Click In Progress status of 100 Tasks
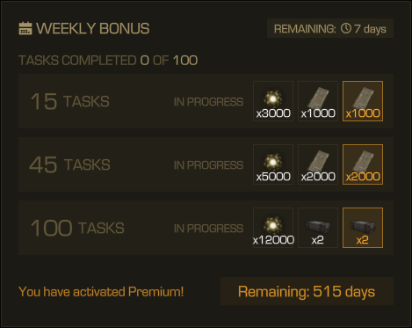The image size is (412, 328). click(208, 229)
